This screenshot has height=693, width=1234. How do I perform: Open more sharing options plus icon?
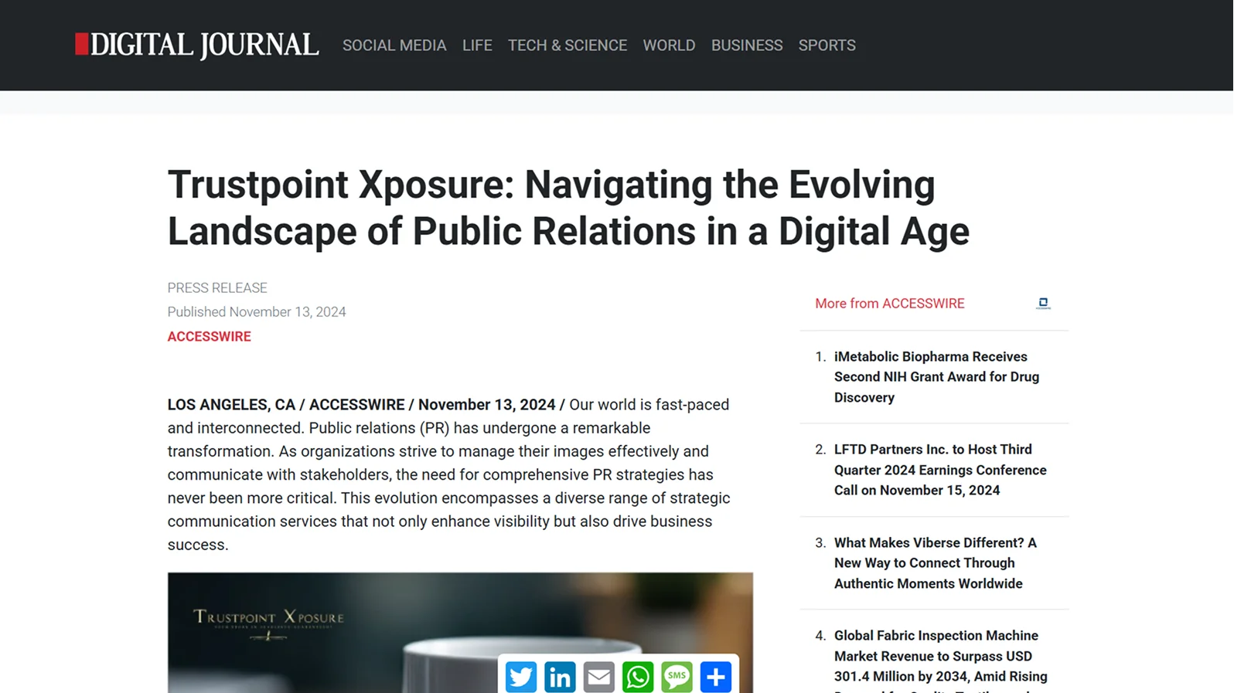click(716, 677)
